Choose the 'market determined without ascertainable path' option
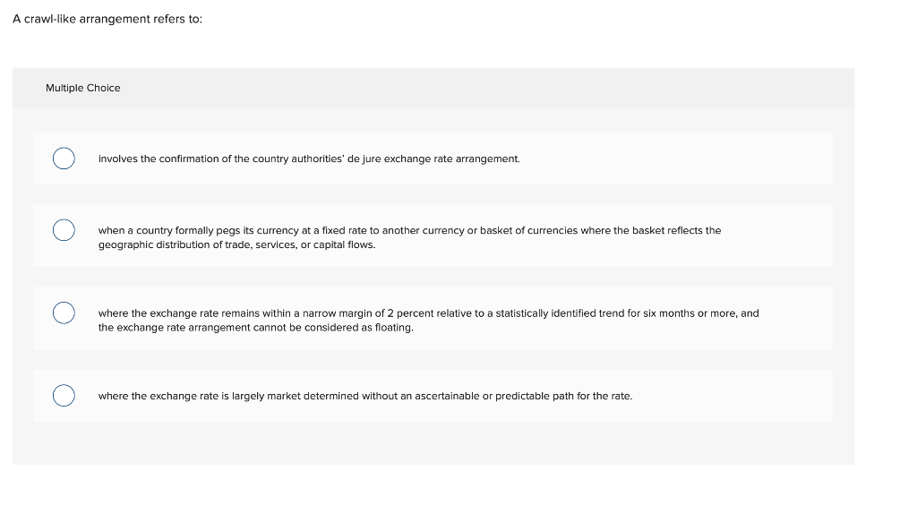The width and height of the screenshot is (917, 531). pos(365,395)
